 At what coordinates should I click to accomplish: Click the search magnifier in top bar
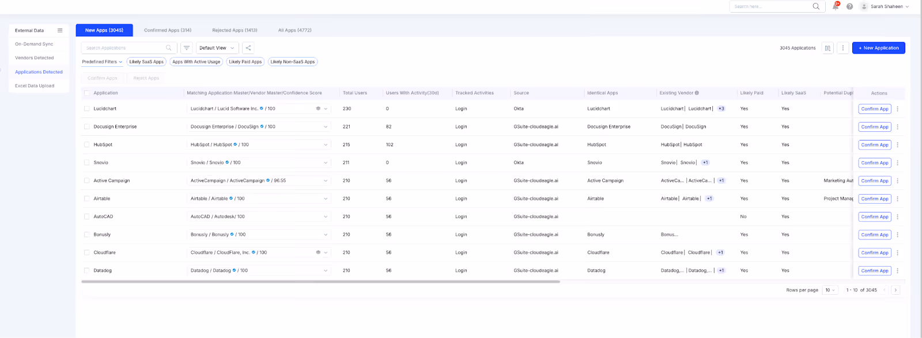816,6
